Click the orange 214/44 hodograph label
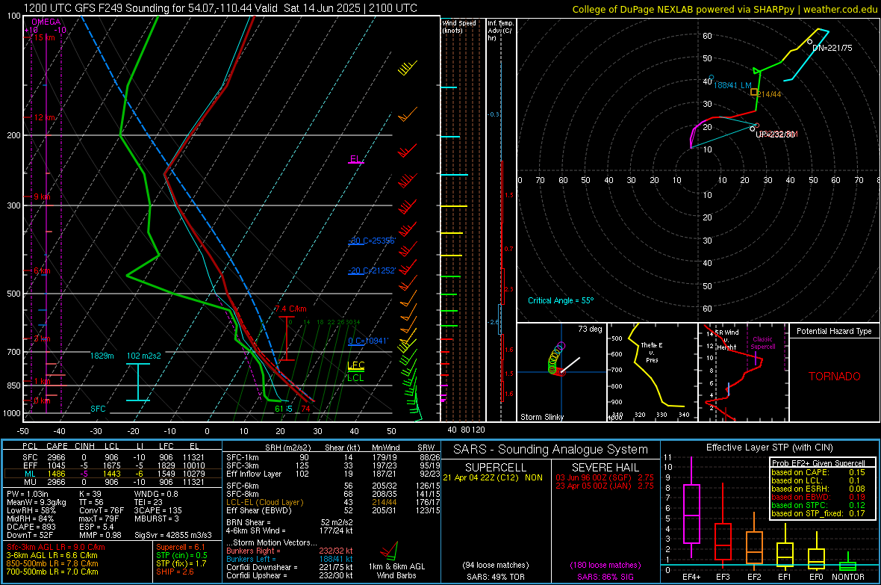Screen dimensions: 881x585 (x=769, y=94)
